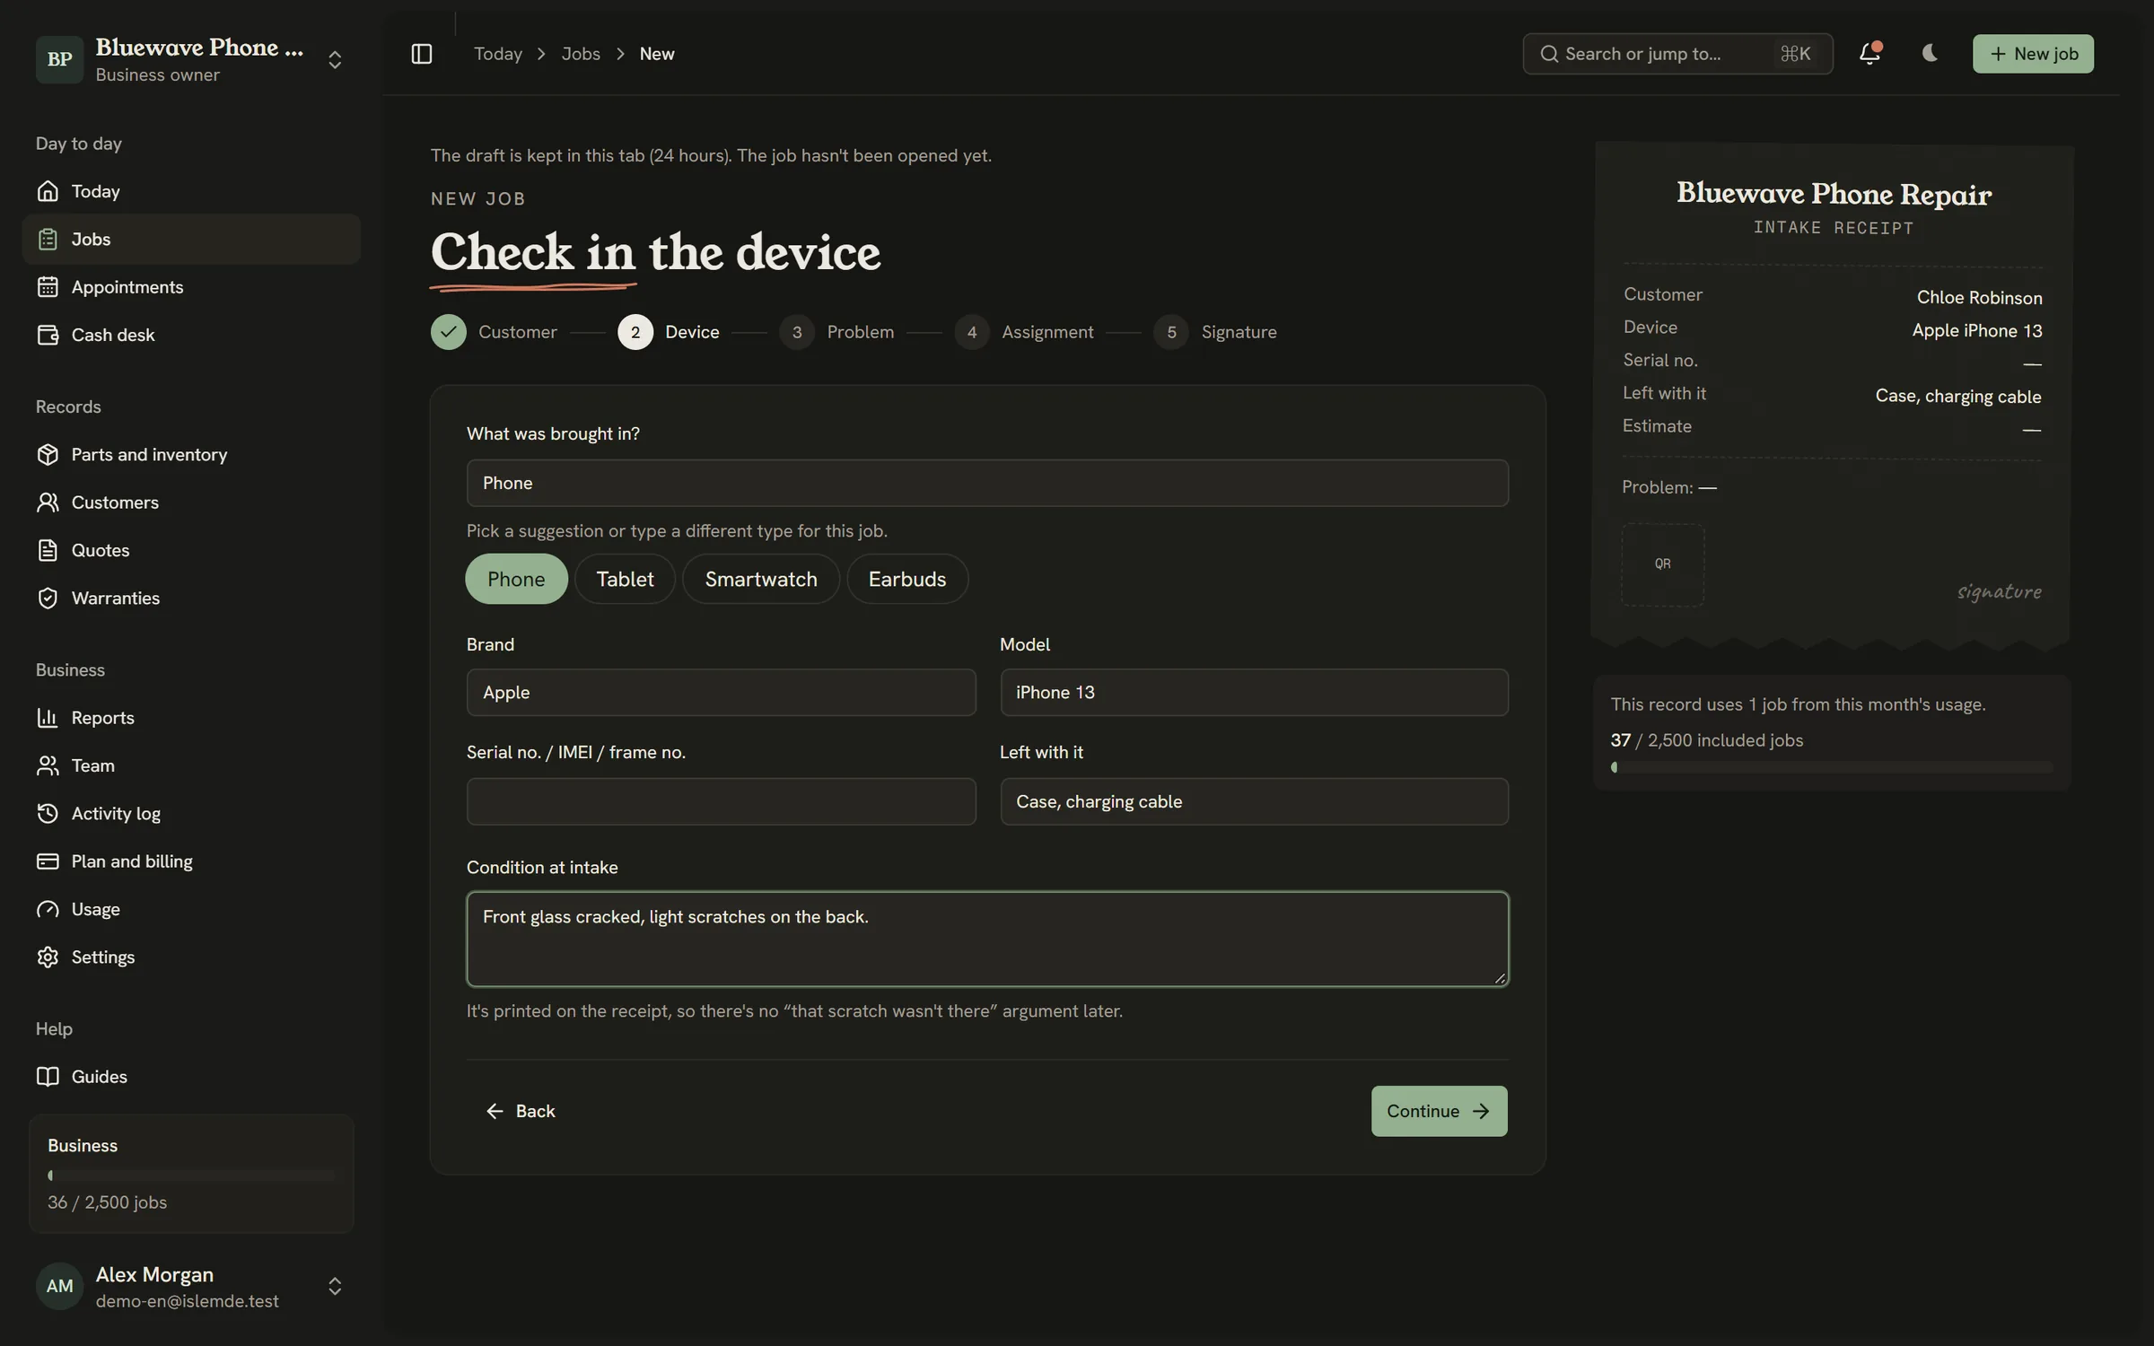Select the Earbuds device type chip
This screenshot has width=2154, height=1346.
[907, 579]
